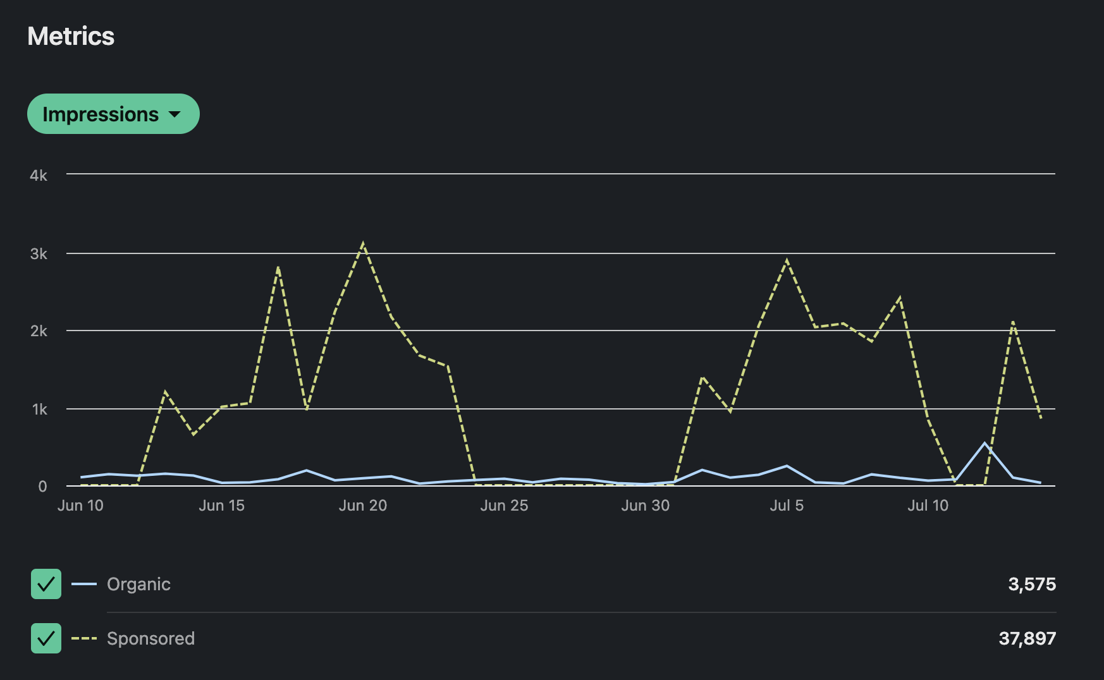The width and height of the screenshot is (1104, 680).
Task: Select the Sponsored legend label
Action: tap(150, 638)
